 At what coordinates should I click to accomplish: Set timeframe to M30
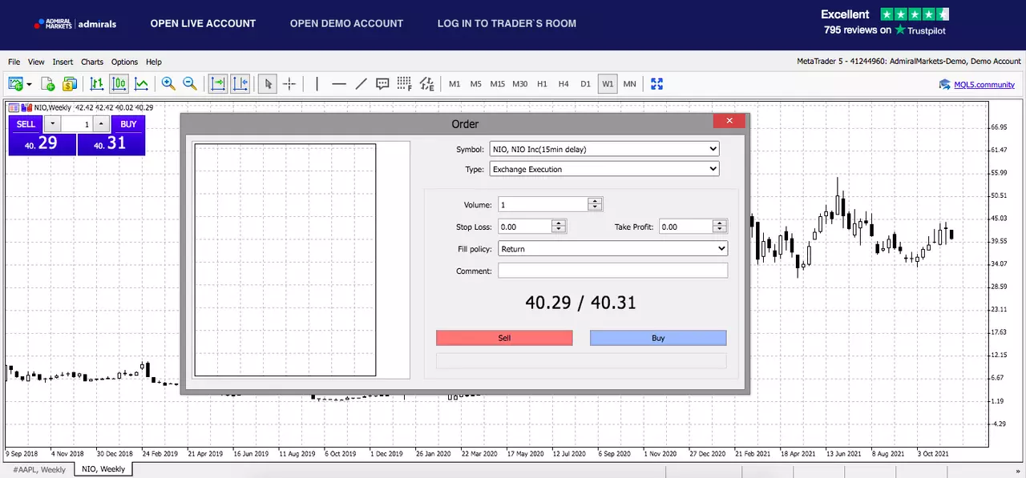[520, 84]
